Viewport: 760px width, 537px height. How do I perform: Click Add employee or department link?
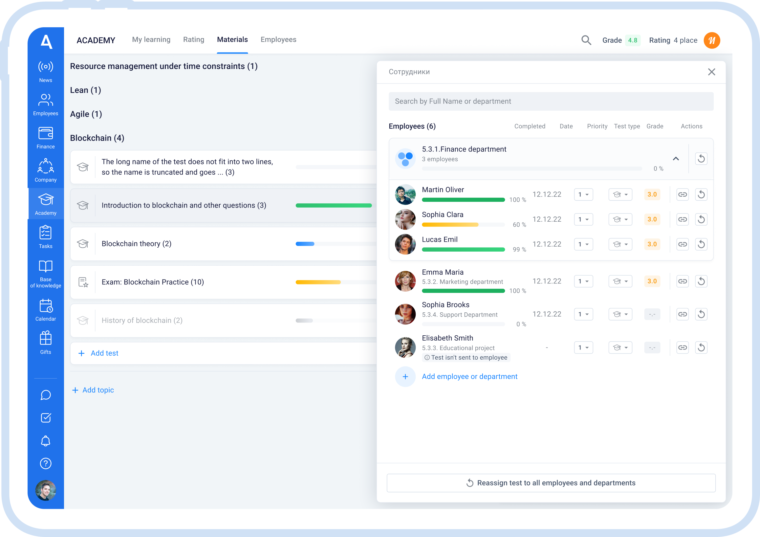[x=469, y=377]
